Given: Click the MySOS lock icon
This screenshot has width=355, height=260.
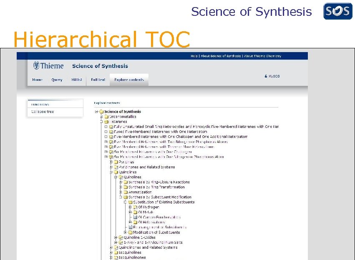Looking at the screenshot, I should pos(266,76).
